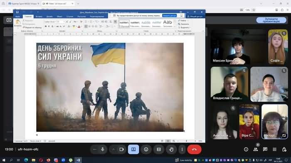Open Meet host controls lock icon
The image size is (291, 163).
pyautogui.click(x=284, y=149)
